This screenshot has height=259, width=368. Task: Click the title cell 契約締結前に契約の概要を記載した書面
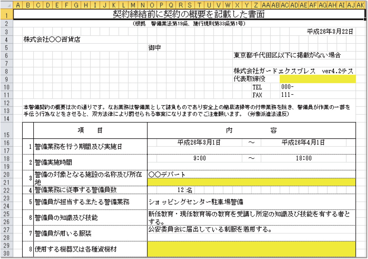pyautogui.click(x=189, y=14)
